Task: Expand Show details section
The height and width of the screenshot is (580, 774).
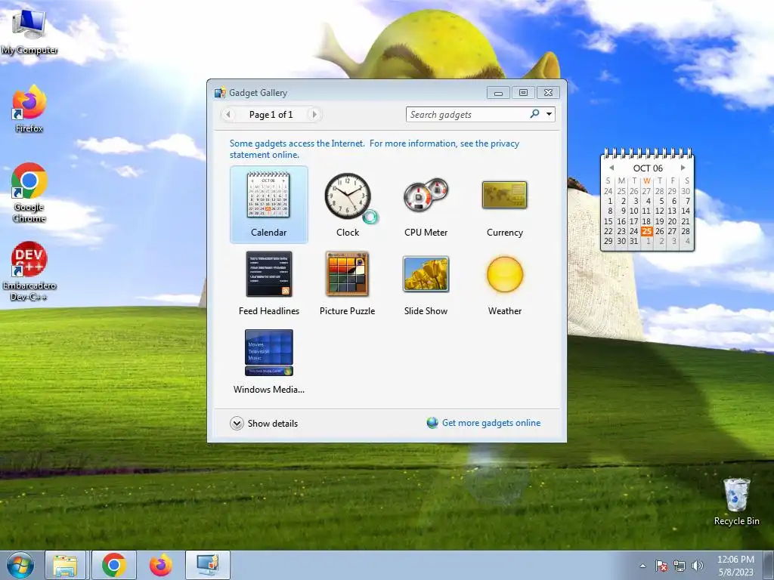Action: click(x=264, y=423)
